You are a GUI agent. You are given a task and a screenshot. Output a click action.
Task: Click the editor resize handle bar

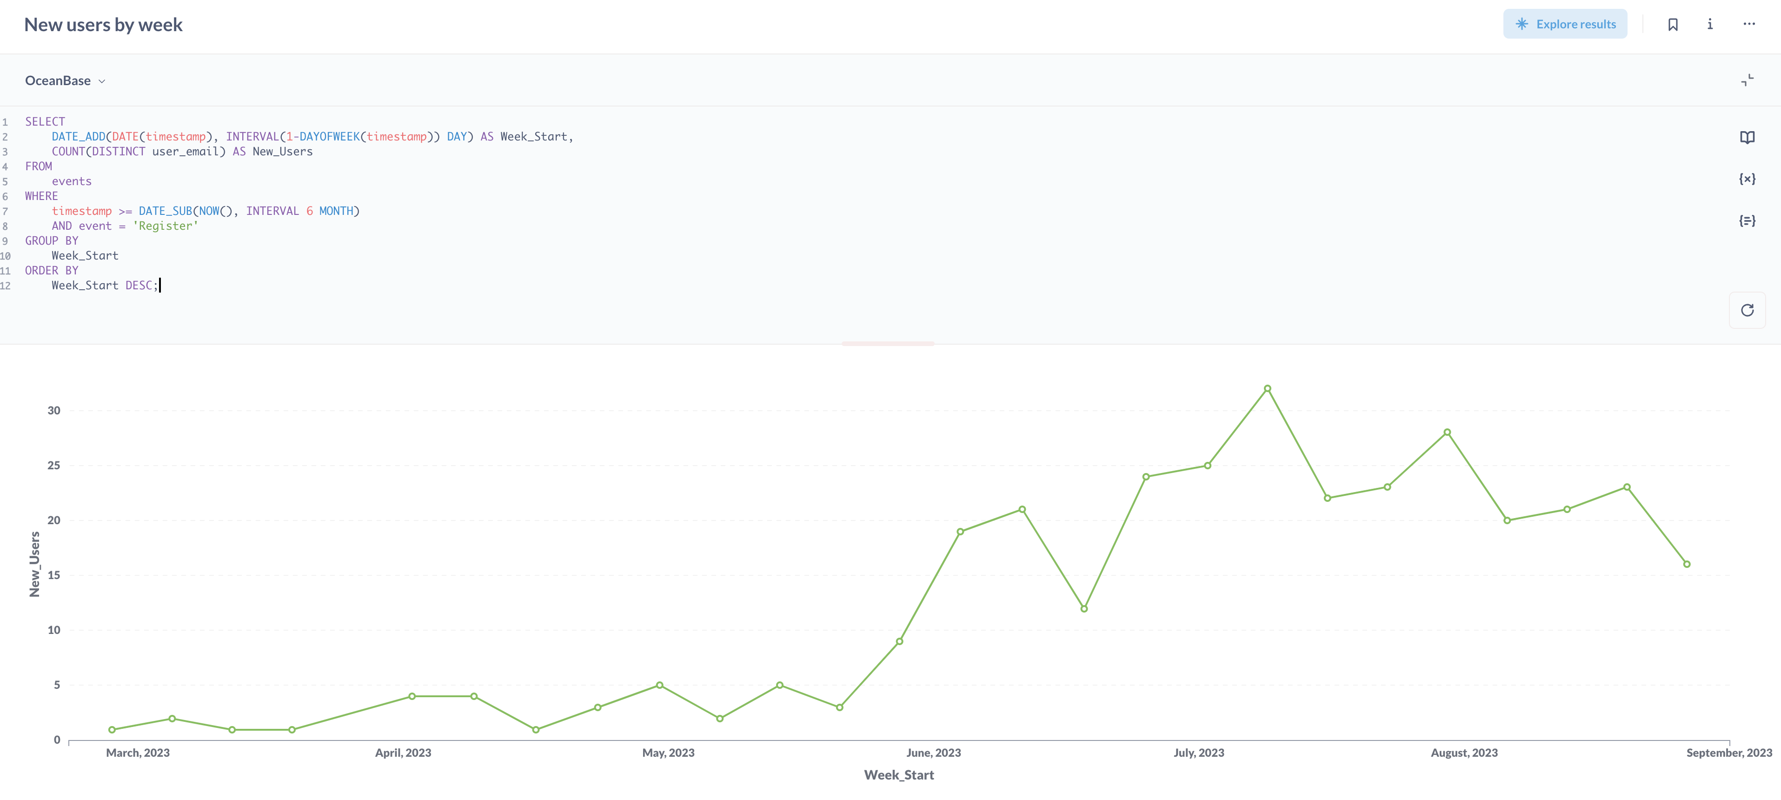[888, 343]
